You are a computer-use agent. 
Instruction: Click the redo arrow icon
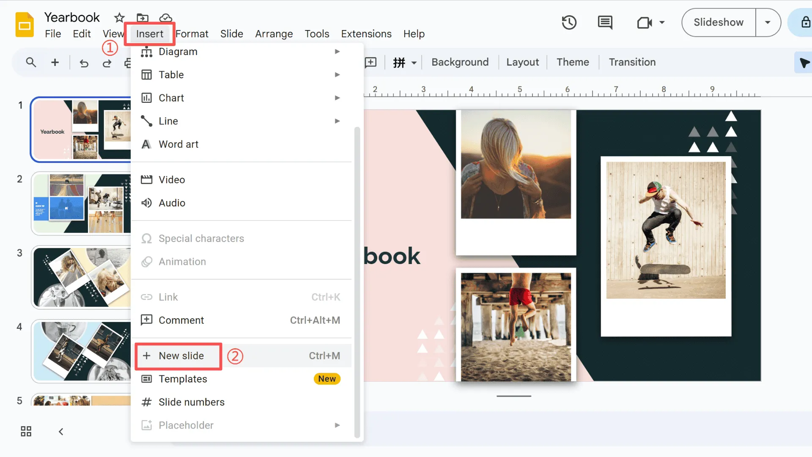107,63
